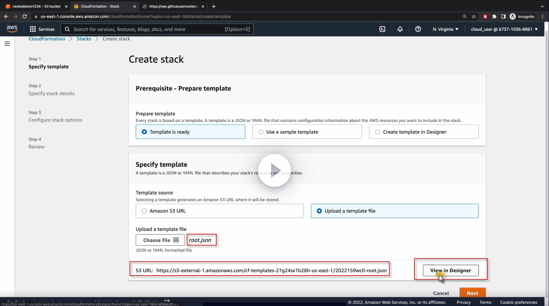This screenshot has width=549, height=306.
Task: Switch to nesteddemo1234 S3 bucket tab
Action: coord(35,6)
